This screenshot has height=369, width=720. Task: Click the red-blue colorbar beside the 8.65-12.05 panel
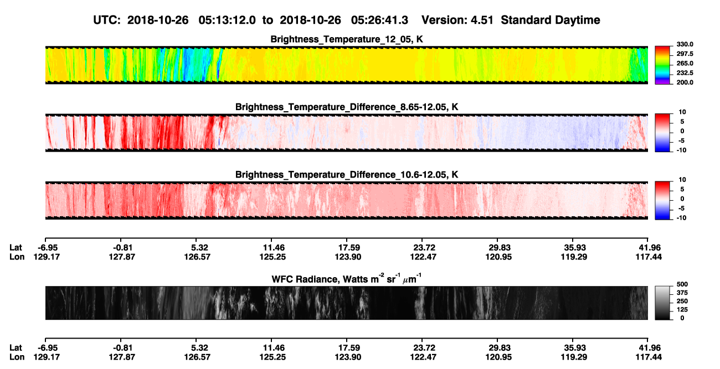[x=663, y=132]
